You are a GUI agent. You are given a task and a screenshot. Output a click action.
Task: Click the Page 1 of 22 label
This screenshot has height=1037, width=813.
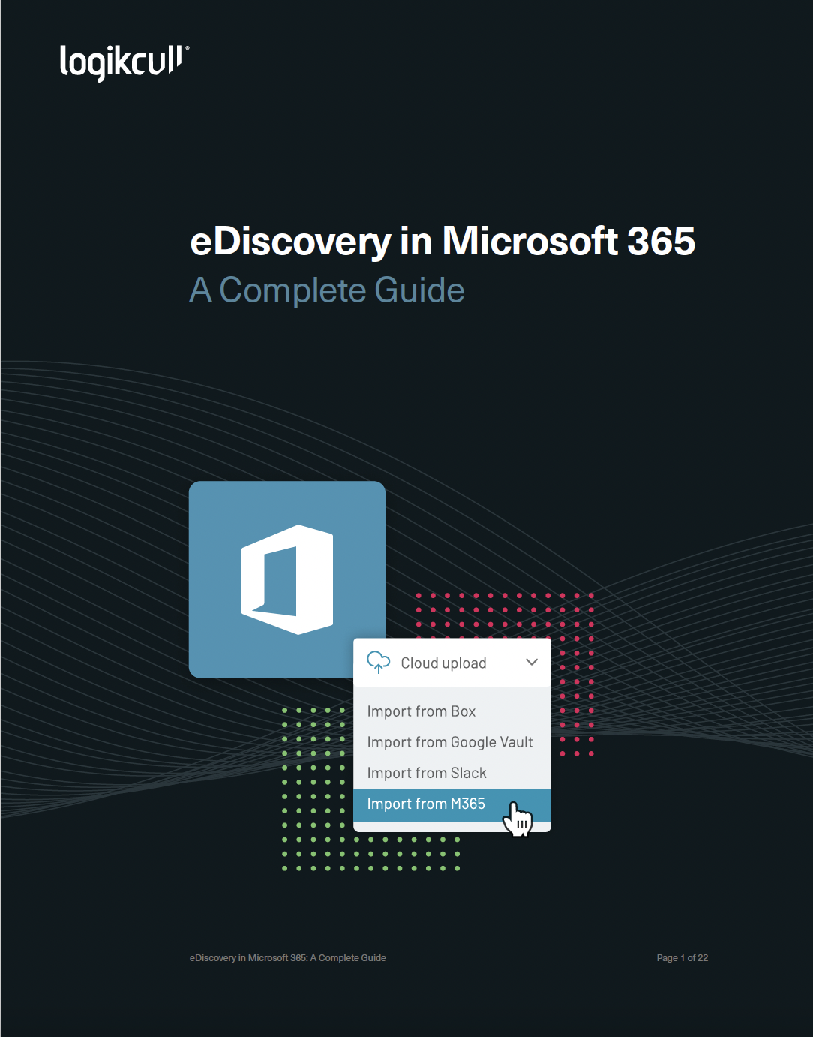point(682,957)
